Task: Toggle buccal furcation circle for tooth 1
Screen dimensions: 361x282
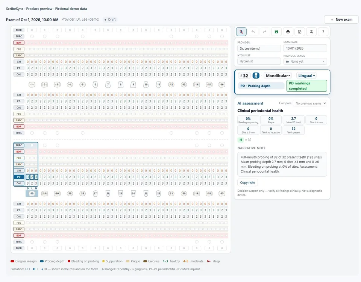Action: click(32, 36)
